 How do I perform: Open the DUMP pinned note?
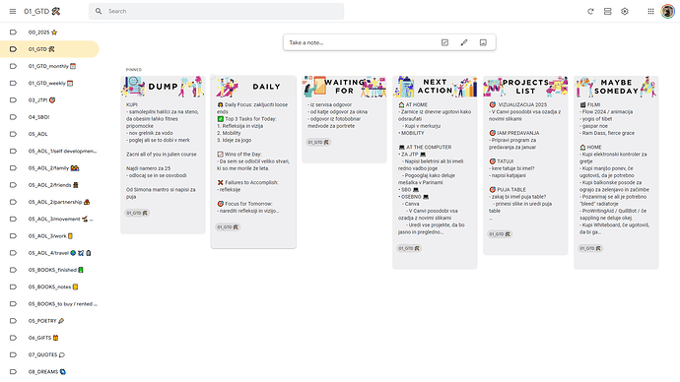pos(163,155)
